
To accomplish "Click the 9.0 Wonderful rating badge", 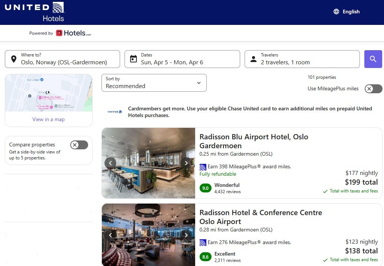I will (206, 188).
